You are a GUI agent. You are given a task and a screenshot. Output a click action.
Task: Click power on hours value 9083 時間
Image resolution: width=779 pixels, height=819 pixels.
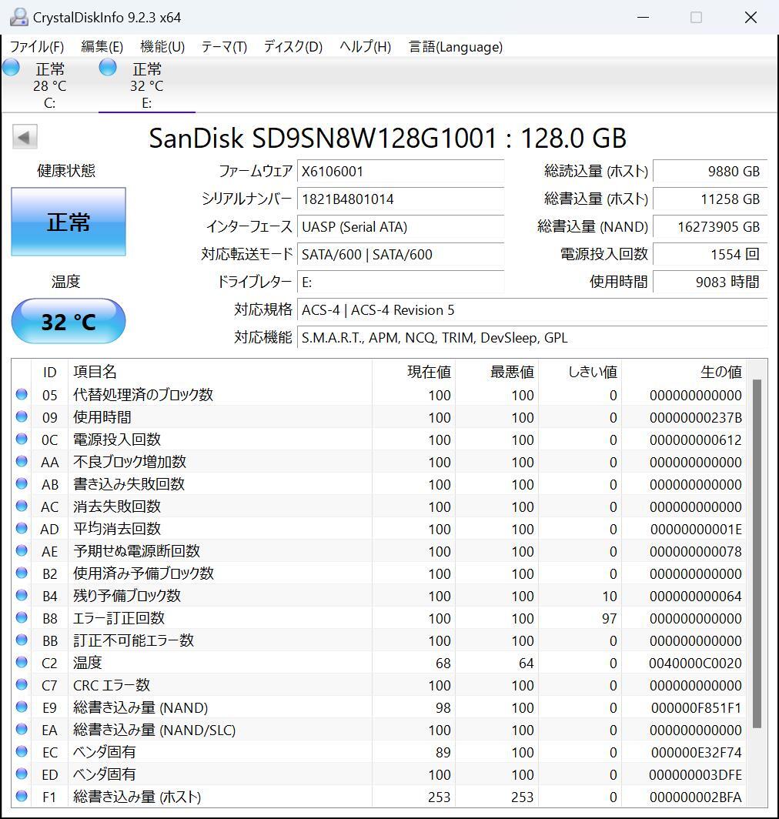710,282
